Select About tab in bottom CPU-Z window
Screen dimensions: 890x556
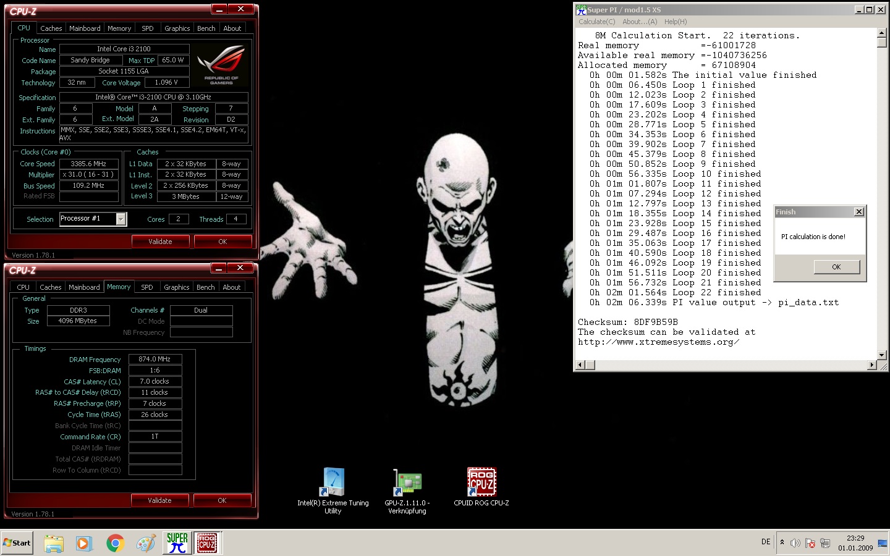click(232, 287)
